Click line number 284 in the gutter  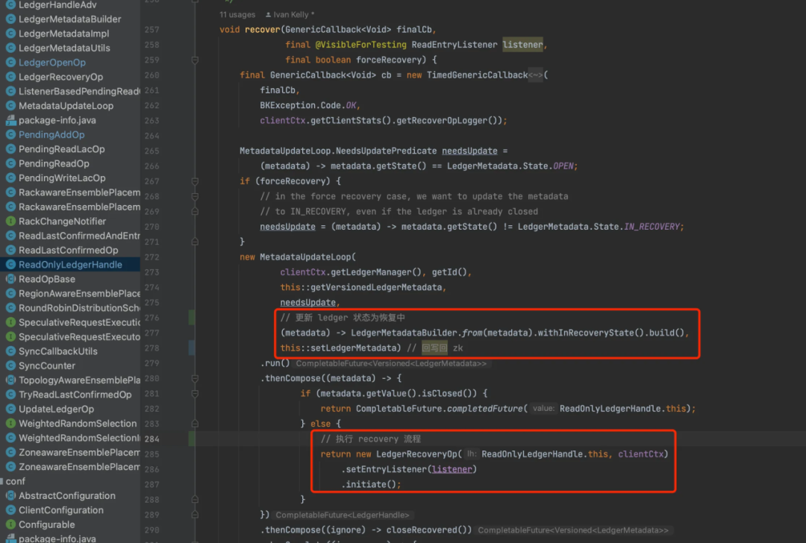[151, 439]
